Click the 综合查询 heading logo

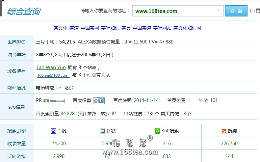coord(24,11)
